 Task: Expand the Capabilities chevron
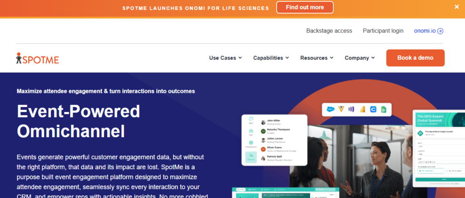click(287, 58)
